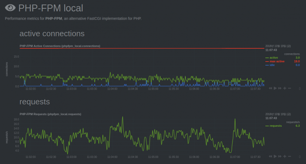306x164 pixels.
Task: Click the 'connections' units label above the legend
Action: point(292,54)
